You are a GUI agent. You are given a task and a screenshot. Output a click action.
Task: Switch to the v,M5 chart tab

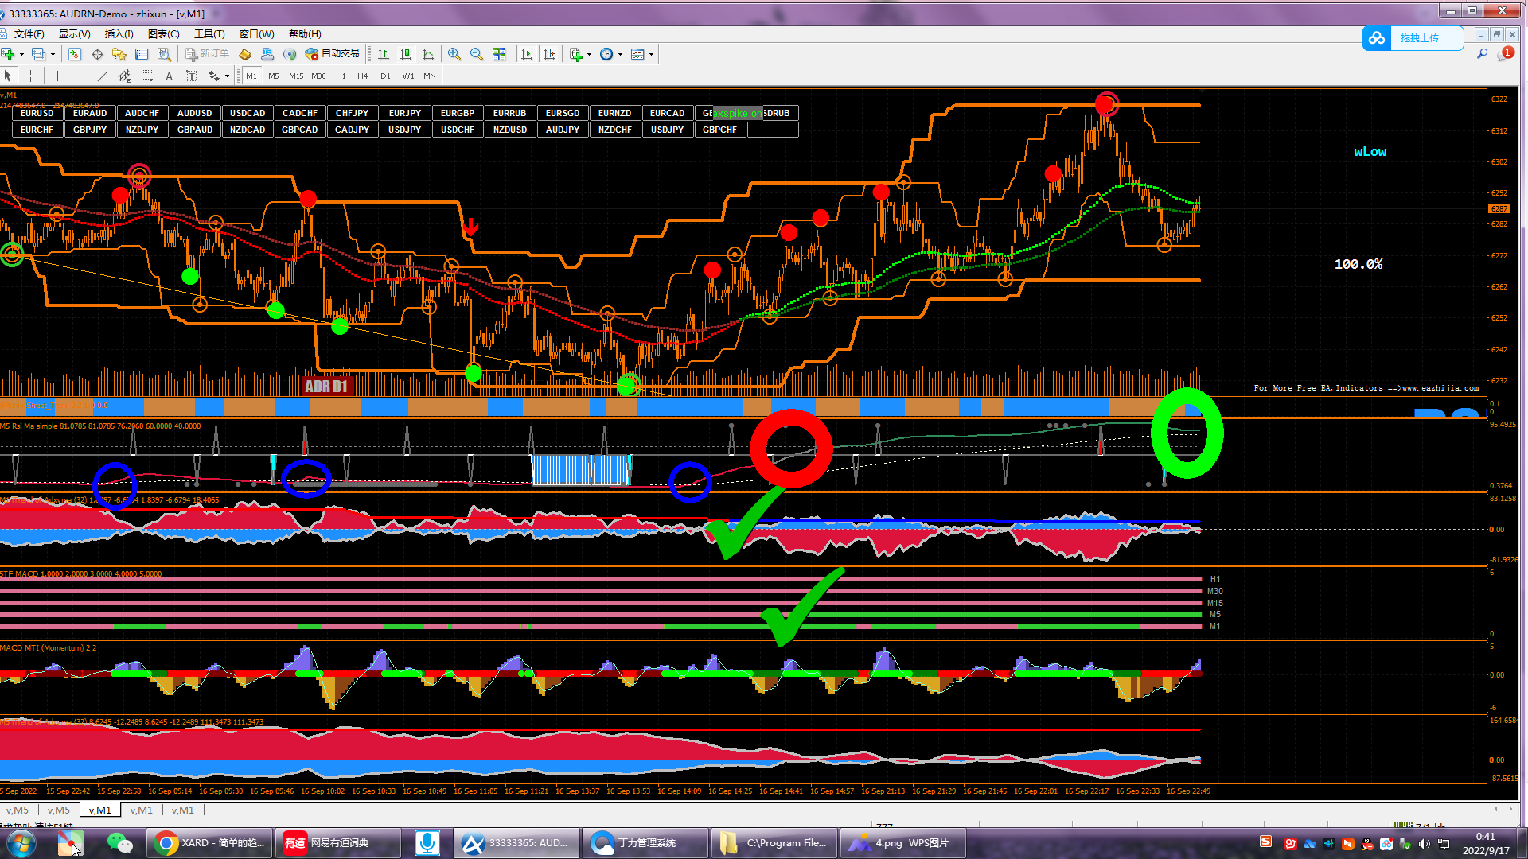point(17,810)
